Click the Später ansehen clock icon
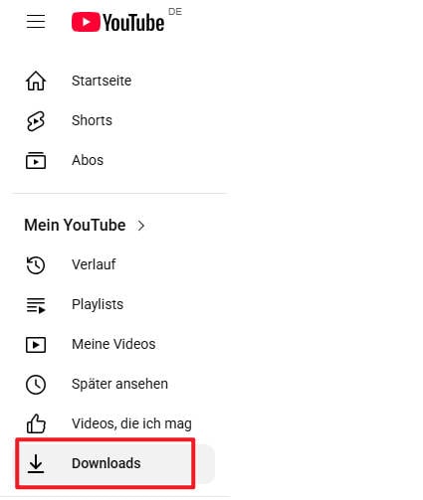Viewport: 423px width, 500px height. [36, 385]
